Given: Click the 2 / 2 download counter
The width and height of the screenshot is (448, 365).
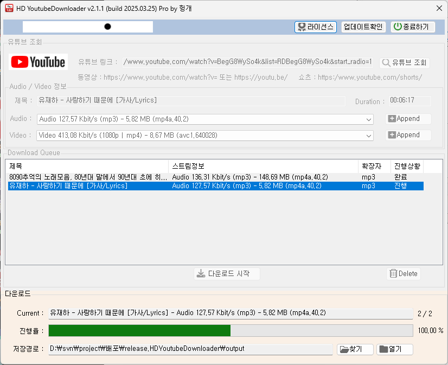Looking at the screenshot, I should click(425, 313).
